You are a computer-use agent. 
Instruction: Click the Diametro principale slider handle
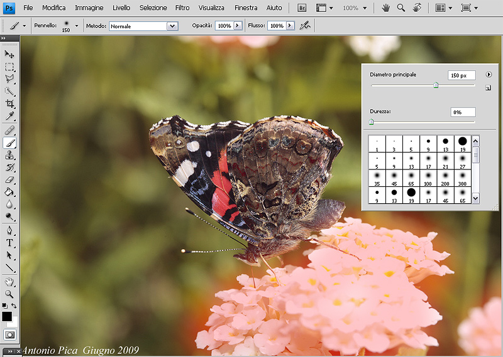pos(436,85)
